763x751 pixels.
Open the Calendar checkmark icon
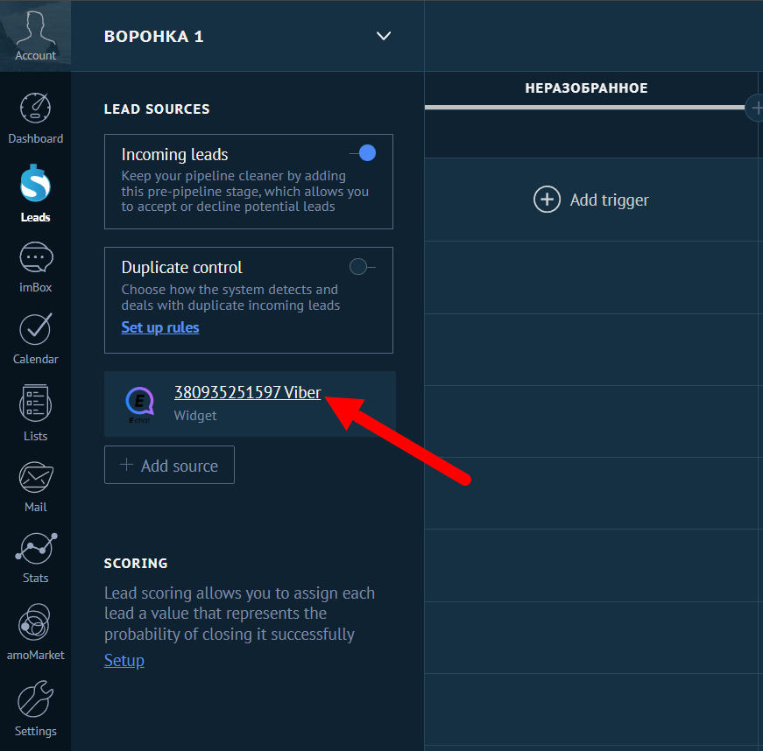click(36, 328)
